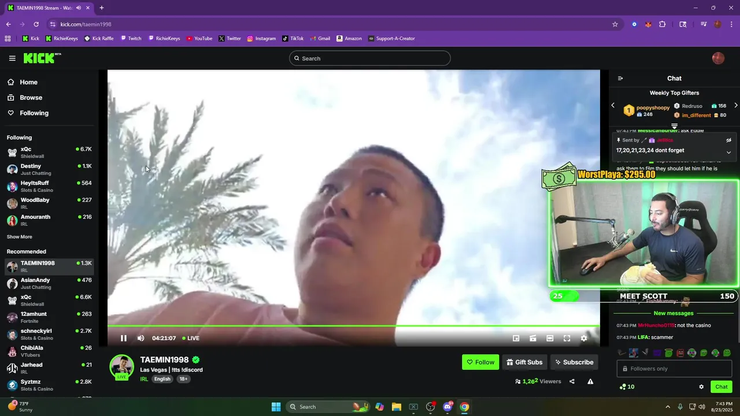Open Chrome three-dot menu
Image resolution: width=740 pixels, height=416 pixels.
[x=731, y=24]
